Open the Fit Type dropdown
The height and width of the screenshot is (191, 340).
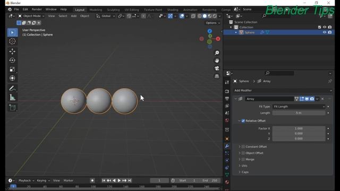point(299,107)
